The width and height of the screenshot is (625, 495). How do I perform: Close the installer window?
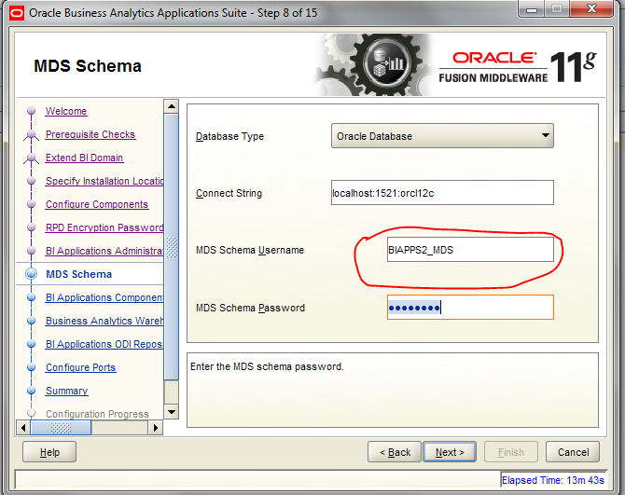coord(591,8)
